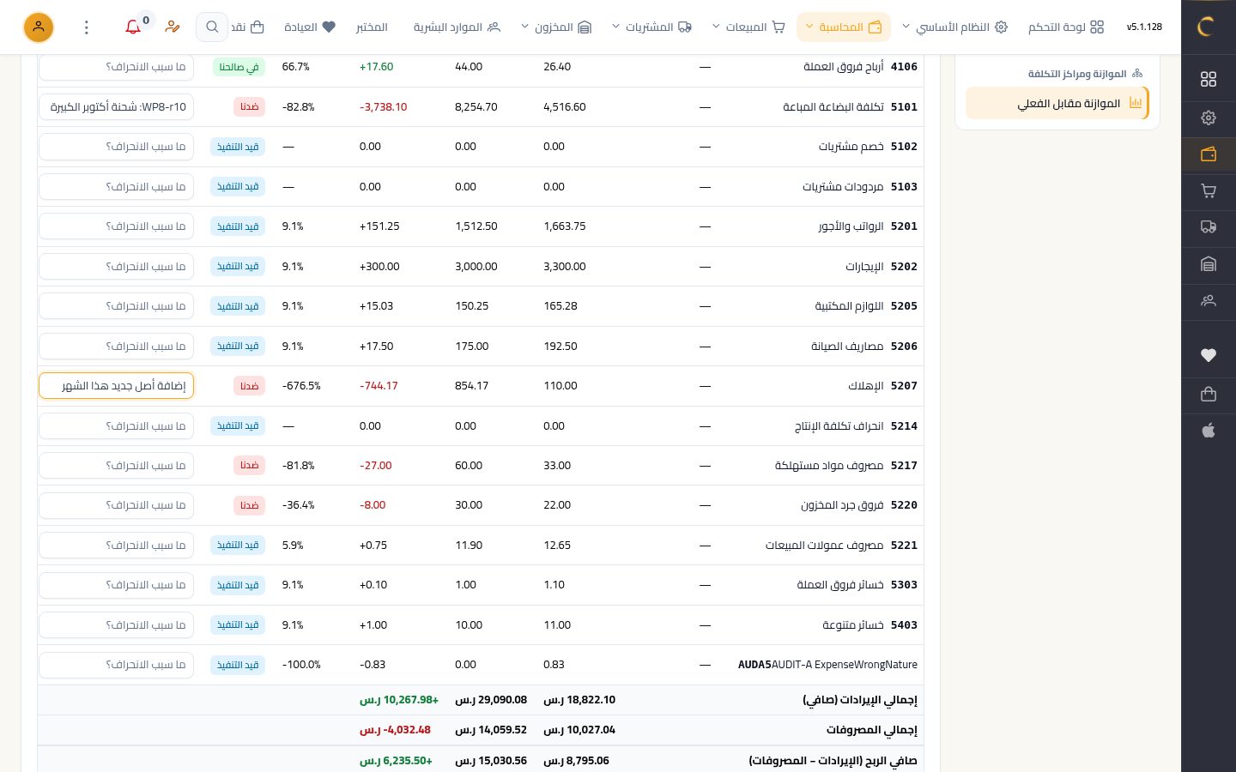Image resolution: width=1236 pixels, height=772 pixels.
Task: Open the user profile avatar
Action: 39,27
